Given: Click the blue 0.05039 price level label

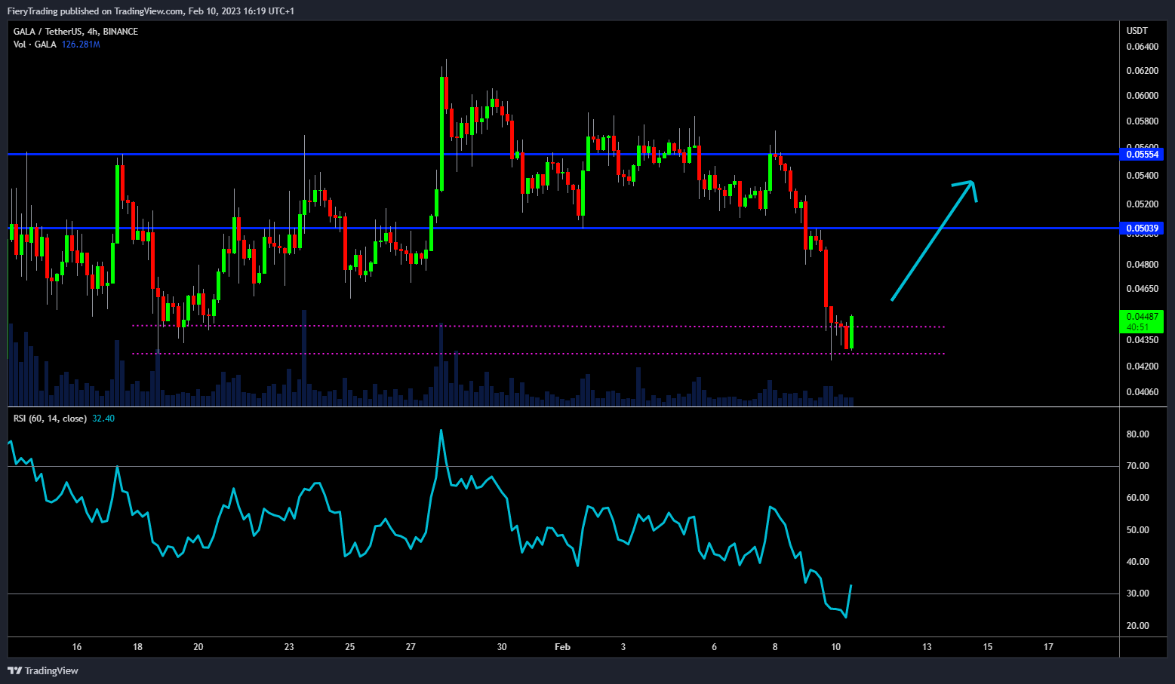Looking at the screenshot, I should 1143,229.
